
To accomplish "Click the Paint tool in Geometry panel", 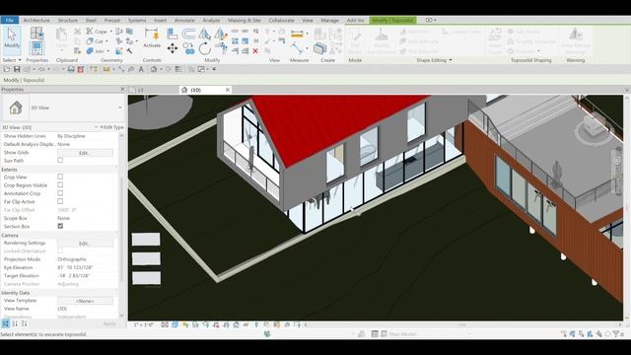I will click(119, 51).
